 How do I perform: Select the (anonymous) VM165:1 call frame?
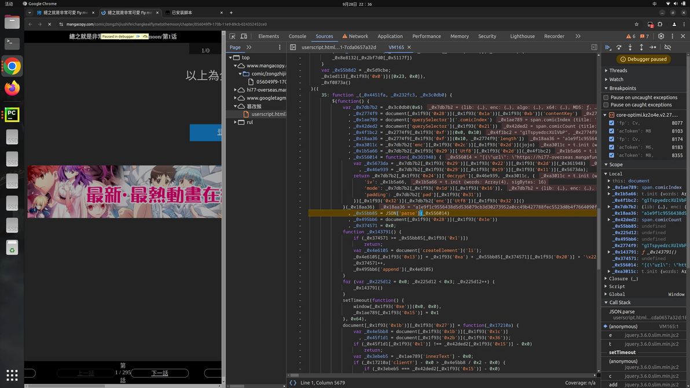pyautogui.click(x=643, y=327)
